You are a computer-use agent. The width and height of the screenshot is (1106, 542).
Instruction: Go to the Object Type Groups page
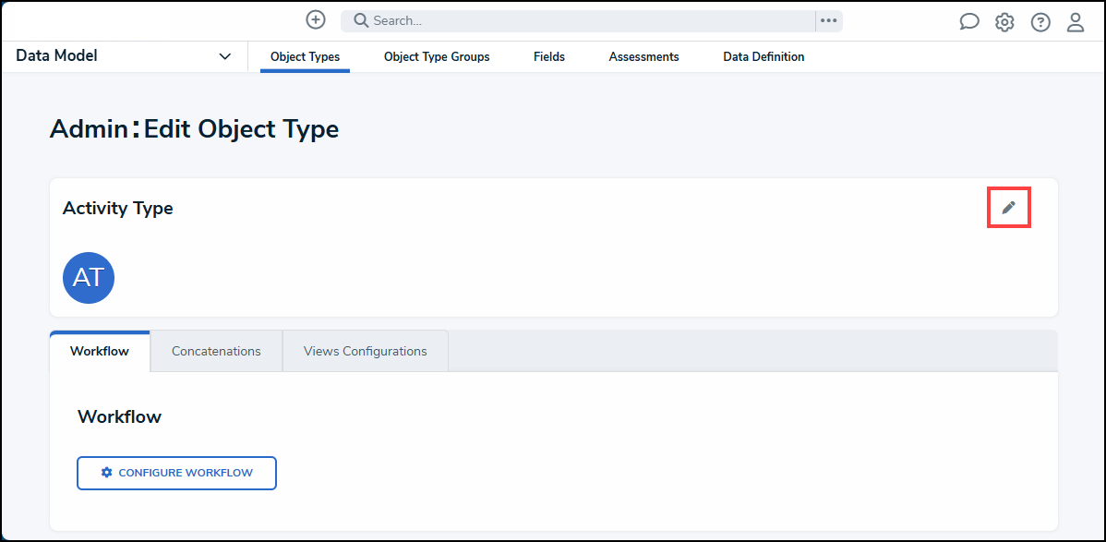pos(436,56)
